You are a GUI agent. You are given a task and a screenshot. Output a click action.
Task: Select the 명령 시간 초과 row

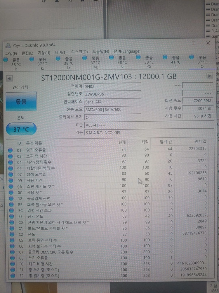tap(108, 210)
